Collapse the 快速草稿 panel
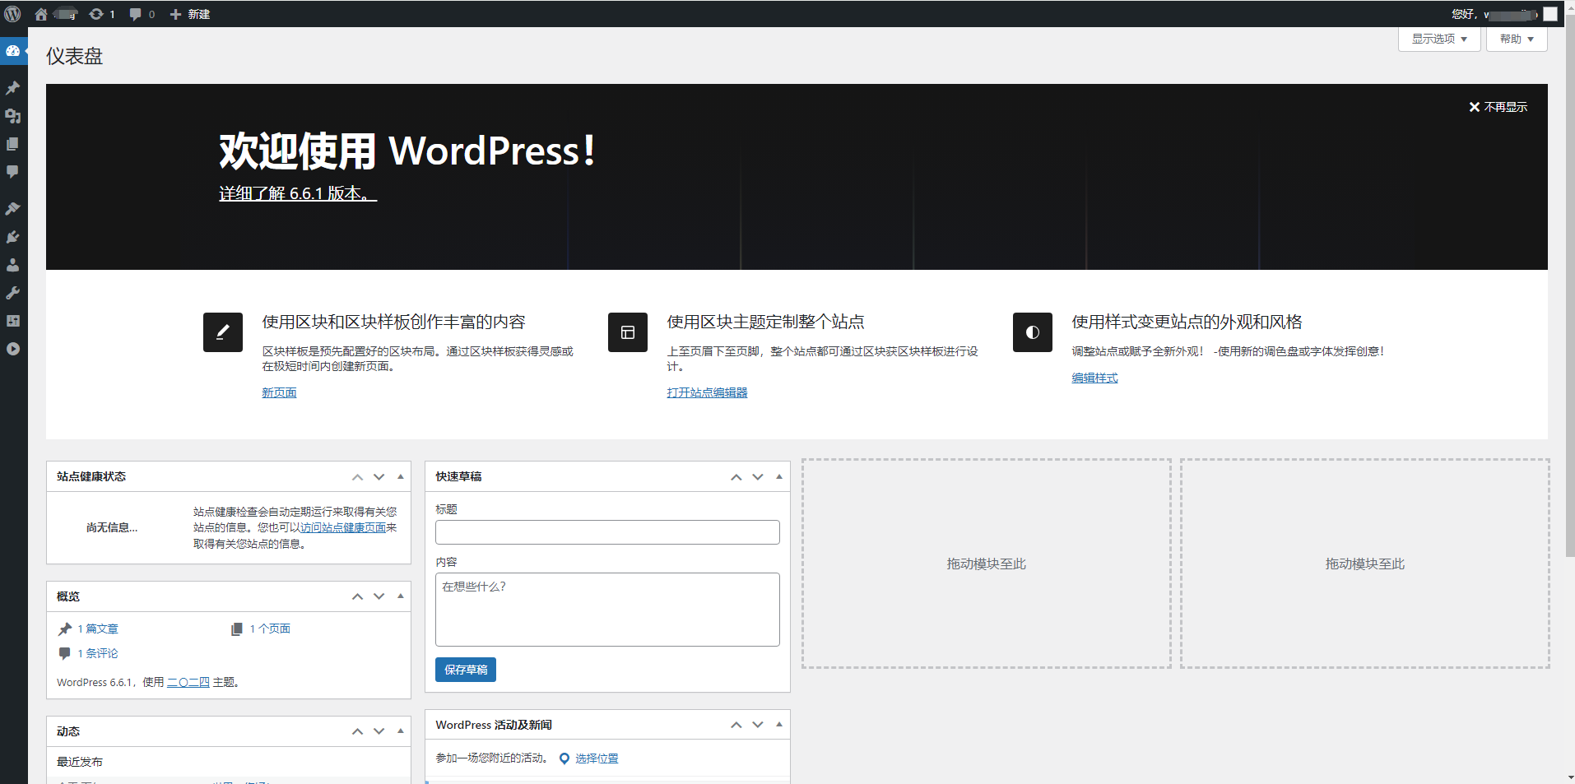 [x=779, y=477]
